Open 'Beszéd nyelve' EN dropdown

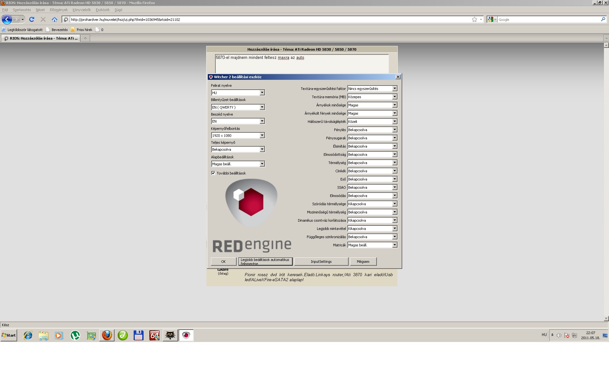238,121
